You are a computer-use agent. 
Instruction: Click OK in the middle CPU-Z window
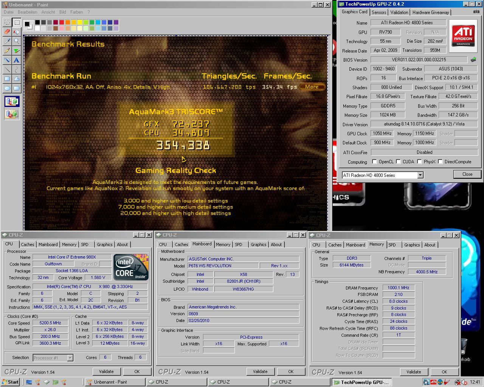point(291,372)
